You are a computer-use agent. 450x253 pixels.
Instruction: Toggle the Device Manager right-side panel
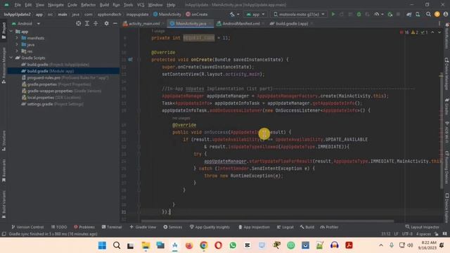pos(446,73)
